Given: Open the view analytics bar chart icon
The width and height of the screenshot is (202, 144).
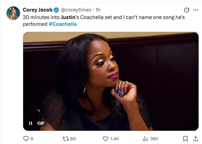Looking at the screenshot, I should coord(145,139).
